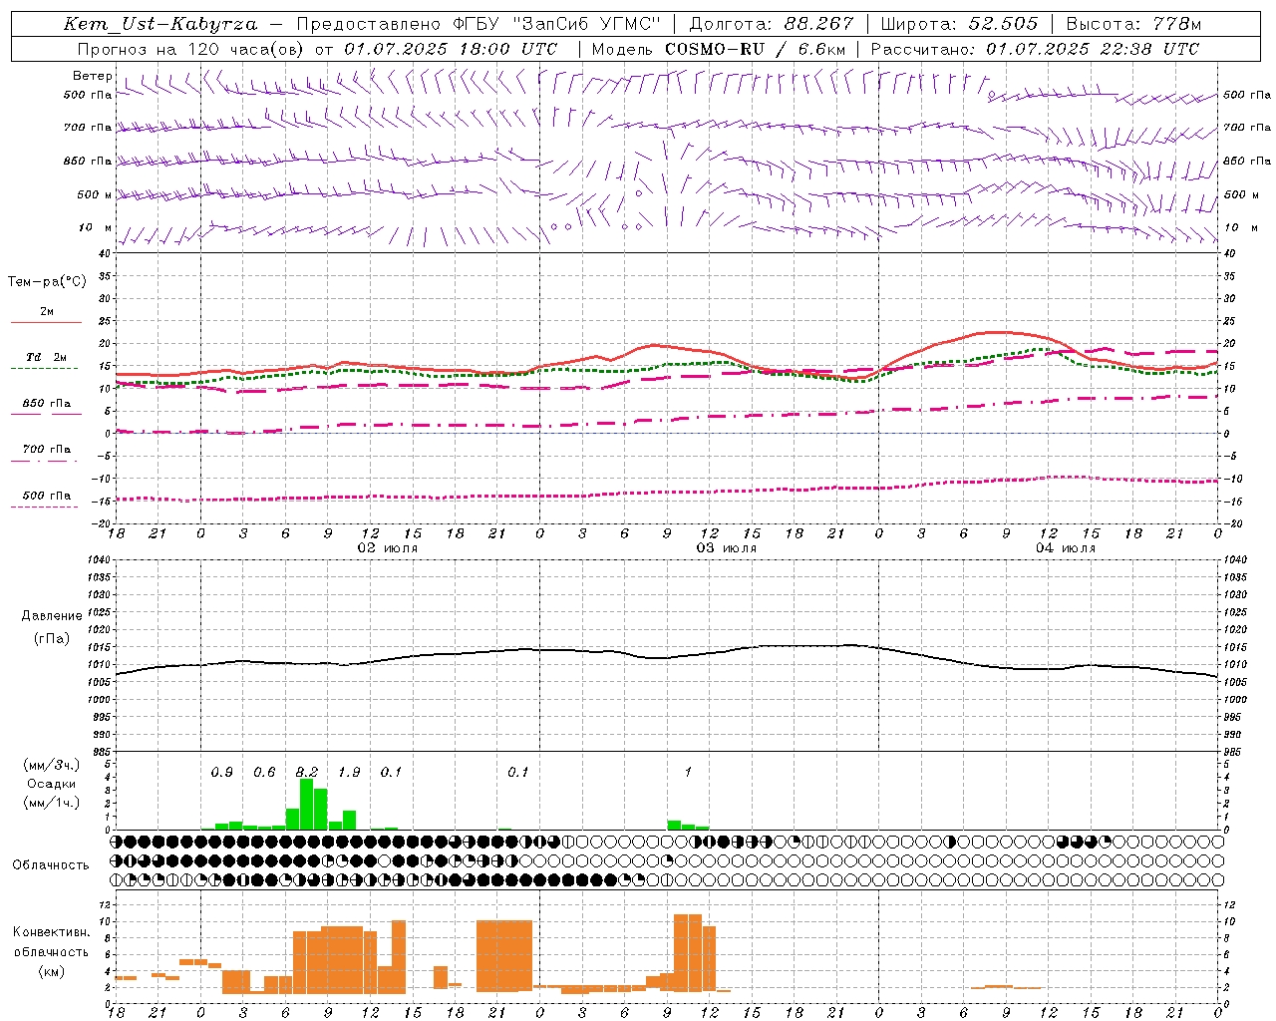
Task: Click the 'Осадки' panel label
Action: tap(52, 784)
